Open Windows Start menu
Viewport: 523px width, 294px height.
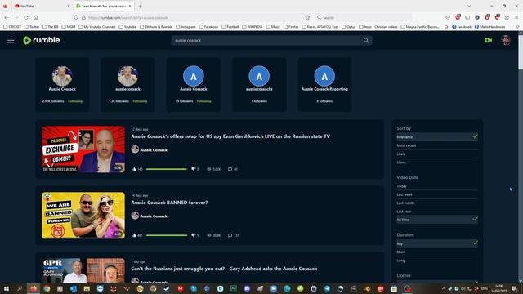(6, 288)
